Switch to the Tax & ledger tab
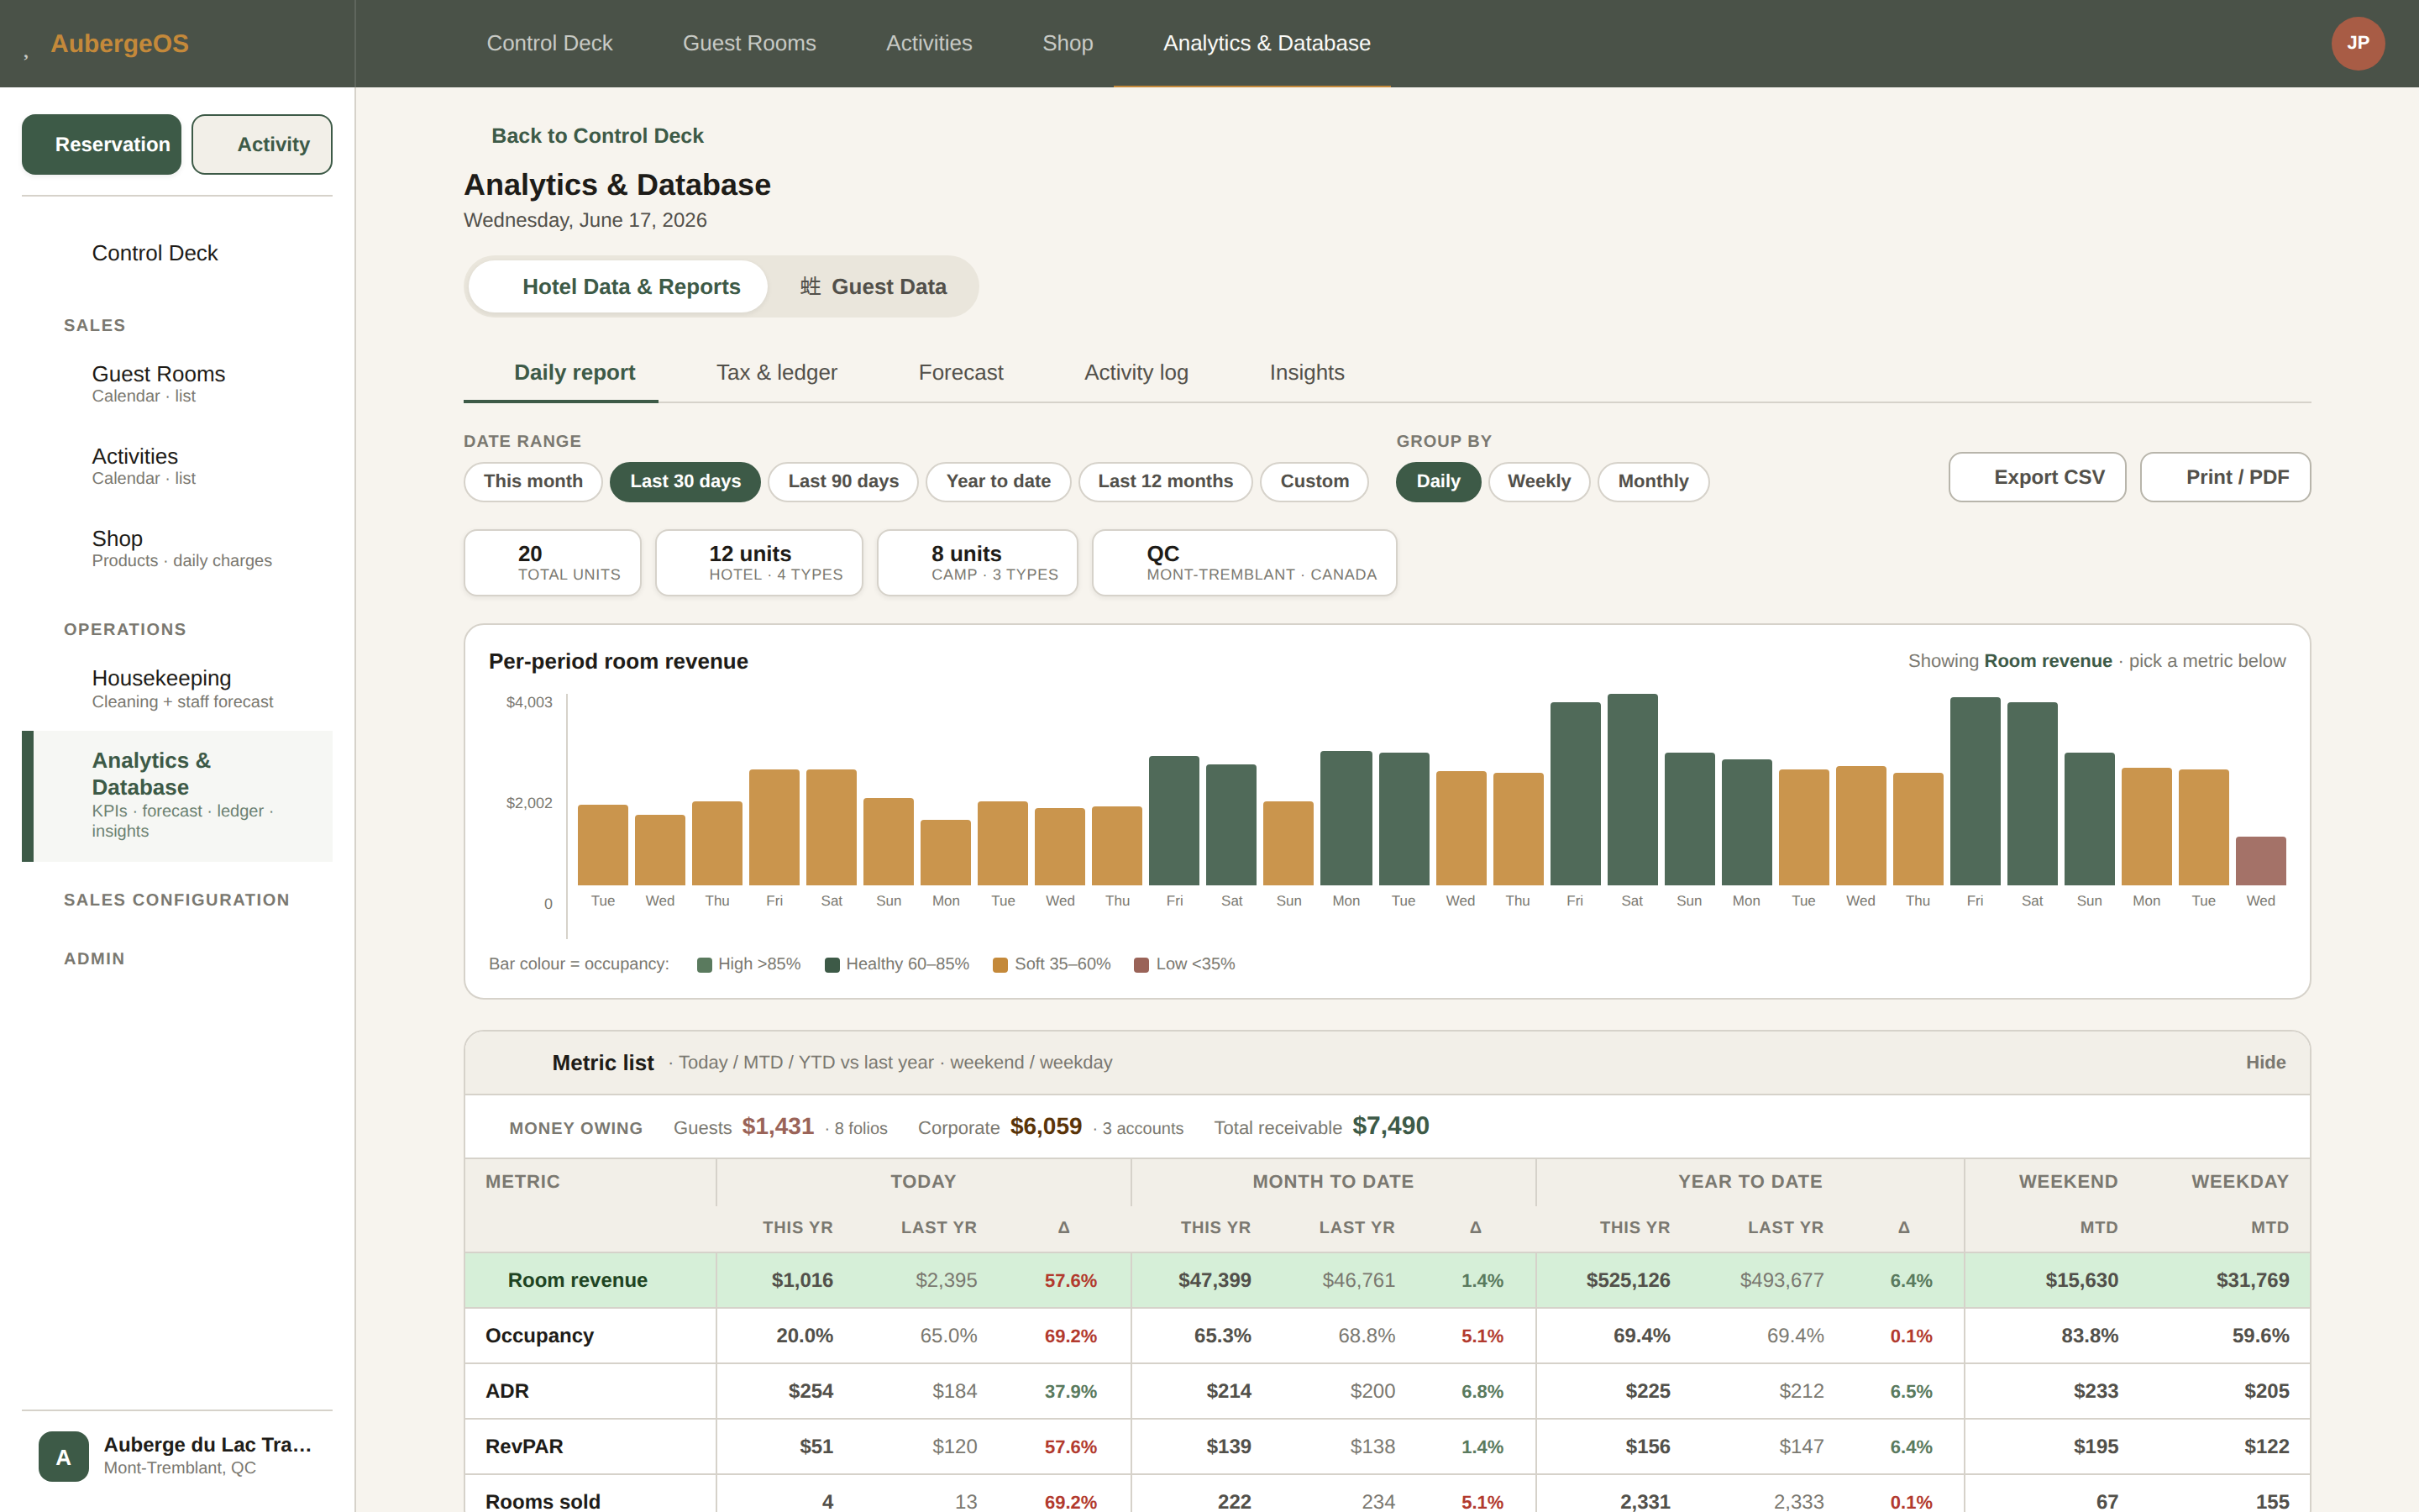Screen dimensions: 2419x1512 (776, 373)
